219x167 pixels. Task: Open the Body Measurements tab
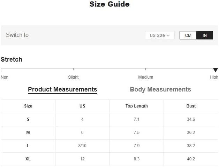(x=160, y=89)
